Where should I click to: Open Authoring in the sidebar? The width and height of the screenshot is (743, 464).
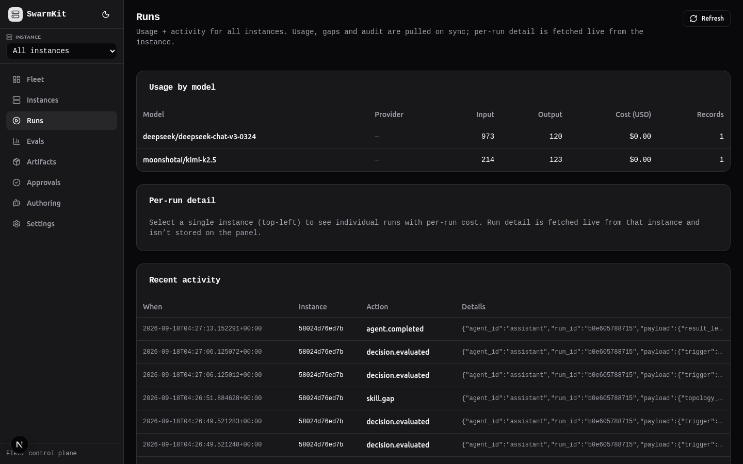pos(61,203)
